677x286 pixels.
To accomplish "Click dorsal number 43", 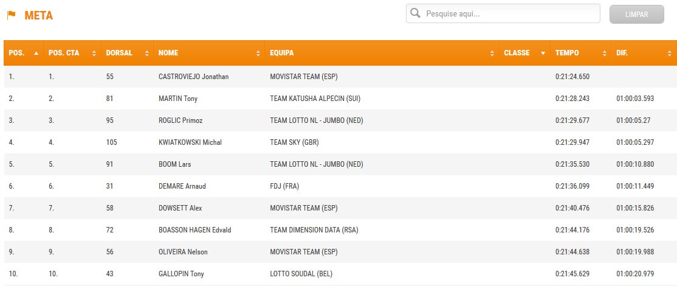I will 109,274.
